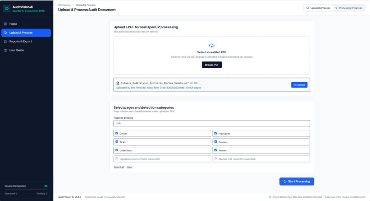Click the Uploaded ID status text
This screenshot has height=201, width=370.
tap(158, 88)
